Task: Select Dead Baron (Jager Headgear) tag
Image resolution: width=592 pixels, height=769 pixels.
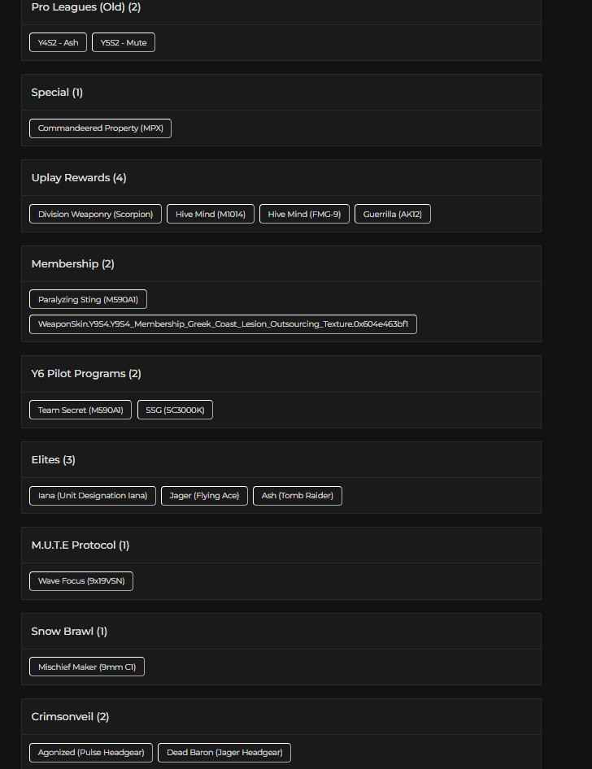Action: (224, 753)
